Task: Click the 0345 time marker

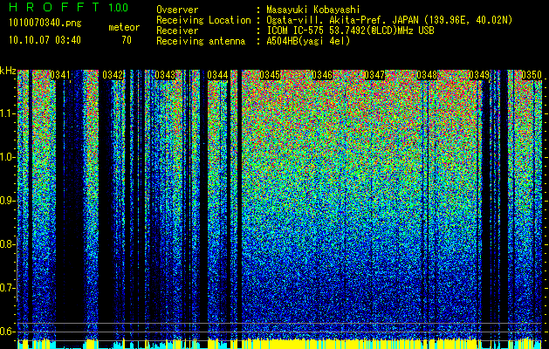Action: click(x=270, y=75)
